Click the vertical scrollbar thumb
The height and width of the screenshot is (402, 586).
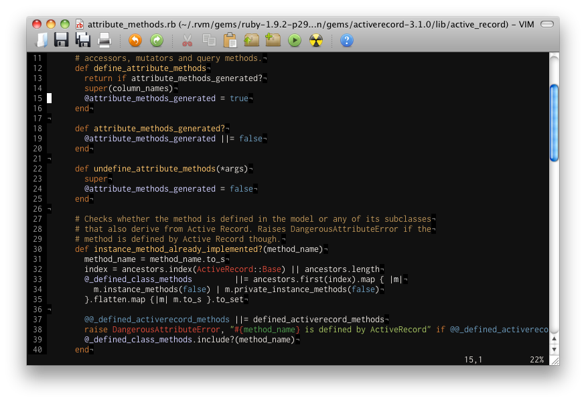(x=555, y=123)
